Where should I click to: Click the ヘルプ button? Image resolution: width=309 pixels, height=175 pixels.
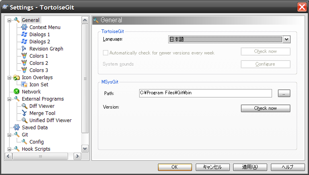click(288, 167)
